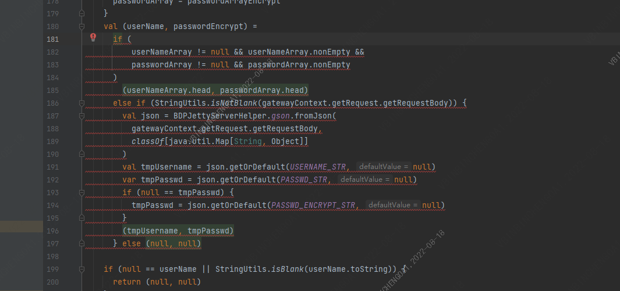
Task: Click the PASSWD_ENCRYPT_STR constant
Action: (x=313, y=205)
